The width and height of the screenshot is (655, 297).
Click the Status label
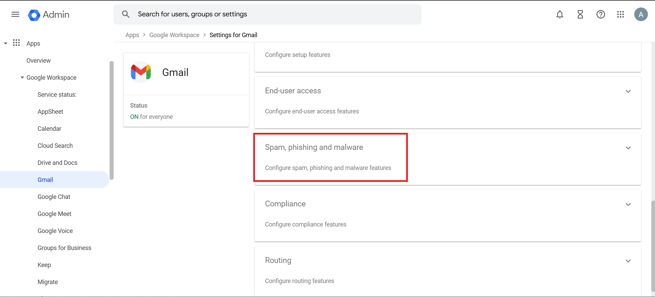139,106
